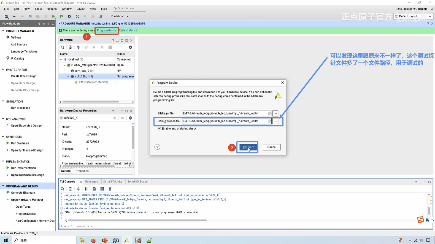Clear Tcl Console with trash icon

pyautogui.click(x=110, y=189)
